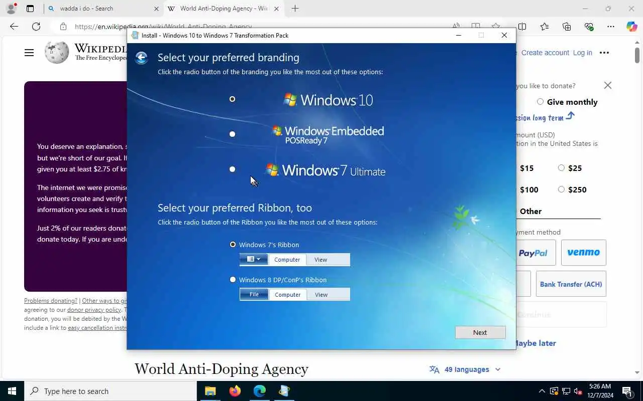
Task: Open a new browser tab
Action: click(x=295, y=9)
